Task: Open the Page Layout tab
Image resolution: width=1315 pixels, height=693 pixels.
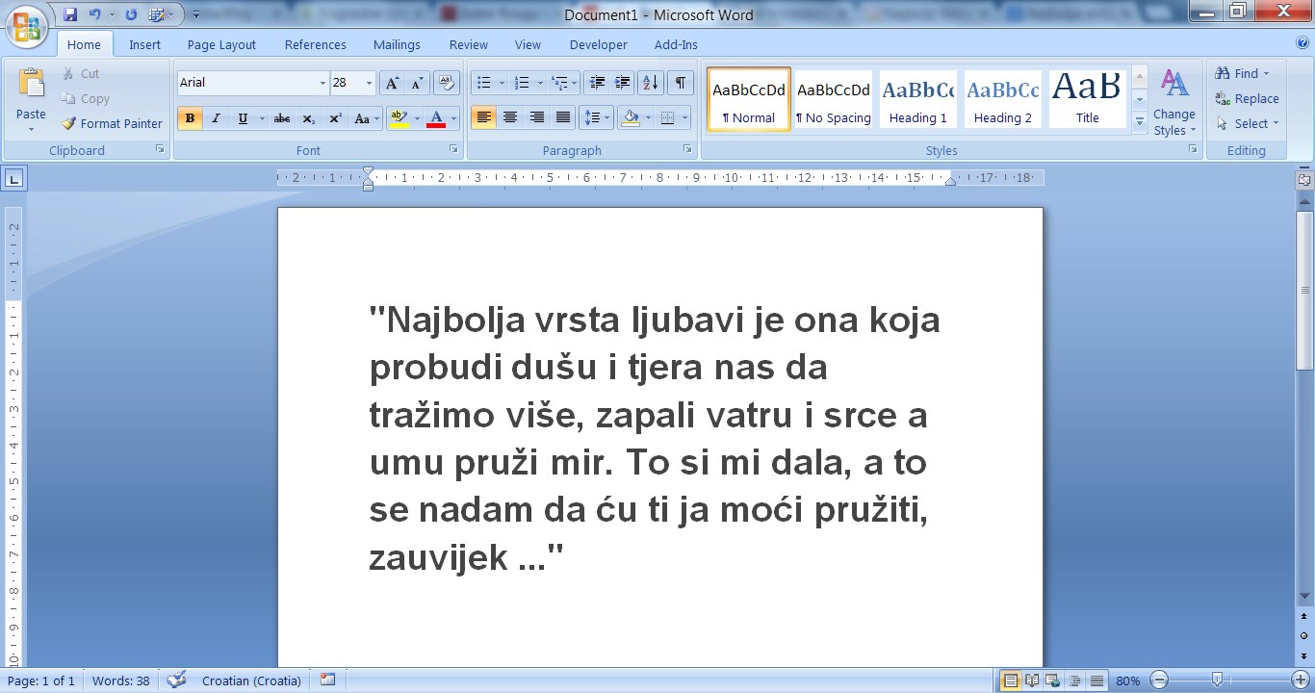Action: click(223, 44)
